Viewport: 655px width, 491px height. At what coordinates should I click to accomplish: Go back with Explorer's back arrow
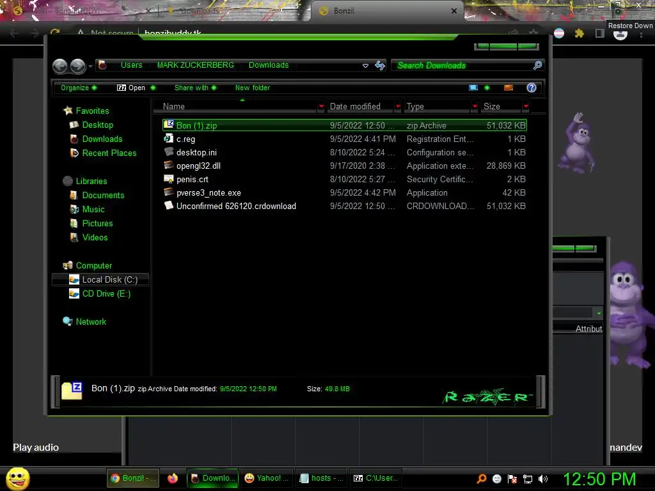click(x=59, y=66)
